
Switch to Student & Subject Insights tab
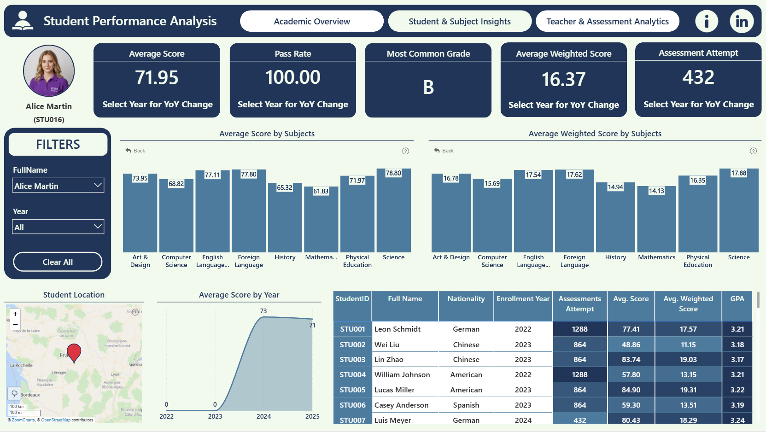(460, 21)
